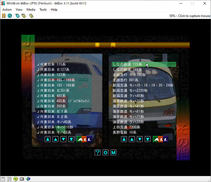Click floppy drive status bar icon
This screenshot has width=211, height=182.
click(x=3, y=179)
